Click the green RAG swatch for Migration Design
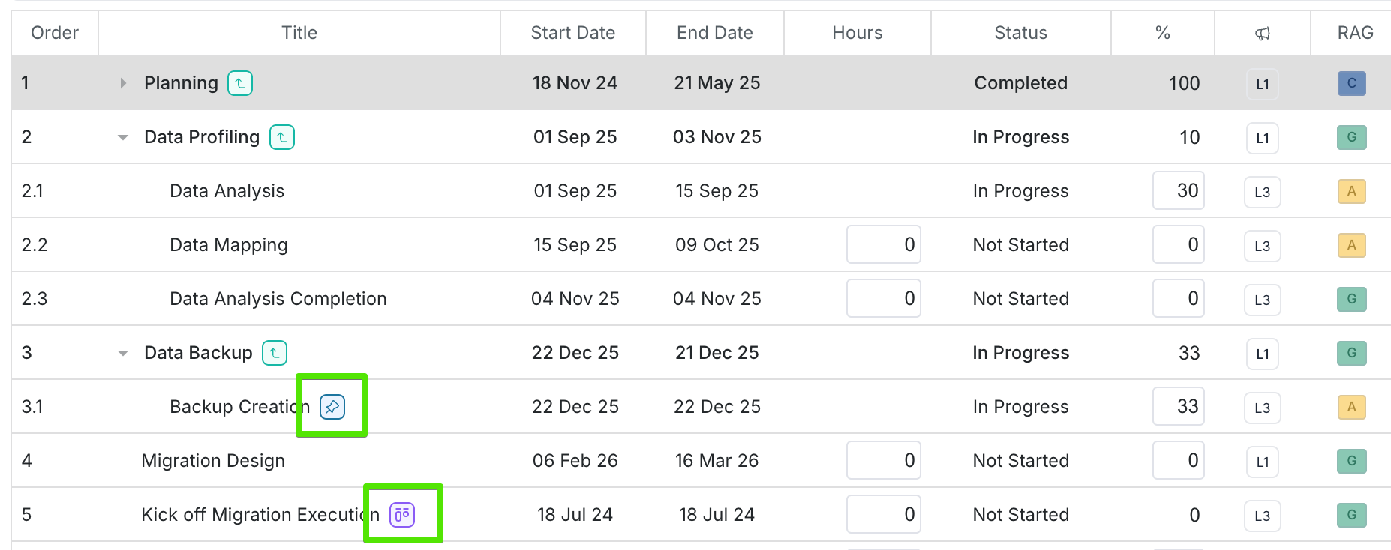The image size is (1391, 550). [1351, 461]
